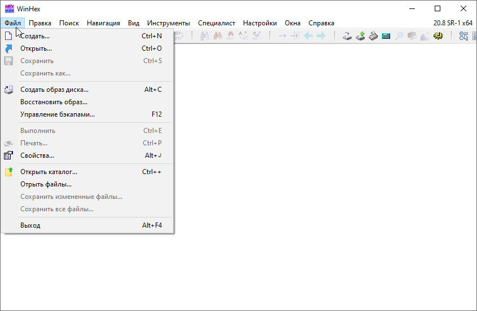This screenshot has height=311, width=477.
Task: Click the Find Text binoculars icon
Action: (205, 36)
